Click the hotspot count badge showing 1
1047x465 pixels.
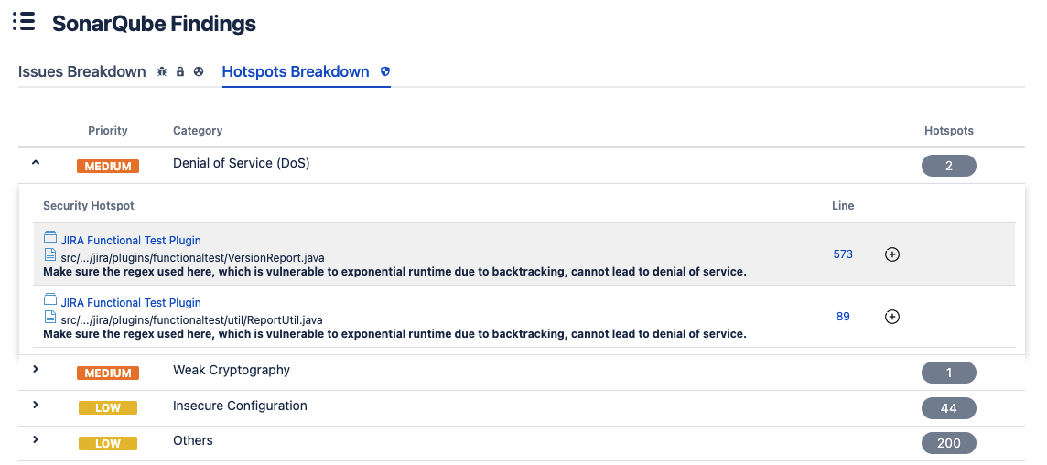949,373
